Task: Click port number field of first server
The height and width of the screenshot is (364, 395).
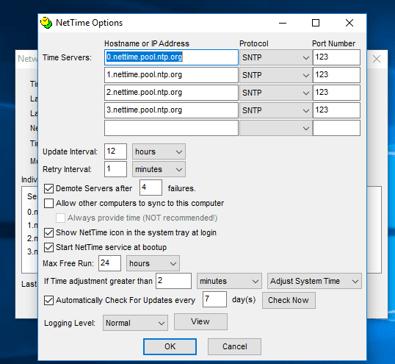Action: [x=336, y=57]
